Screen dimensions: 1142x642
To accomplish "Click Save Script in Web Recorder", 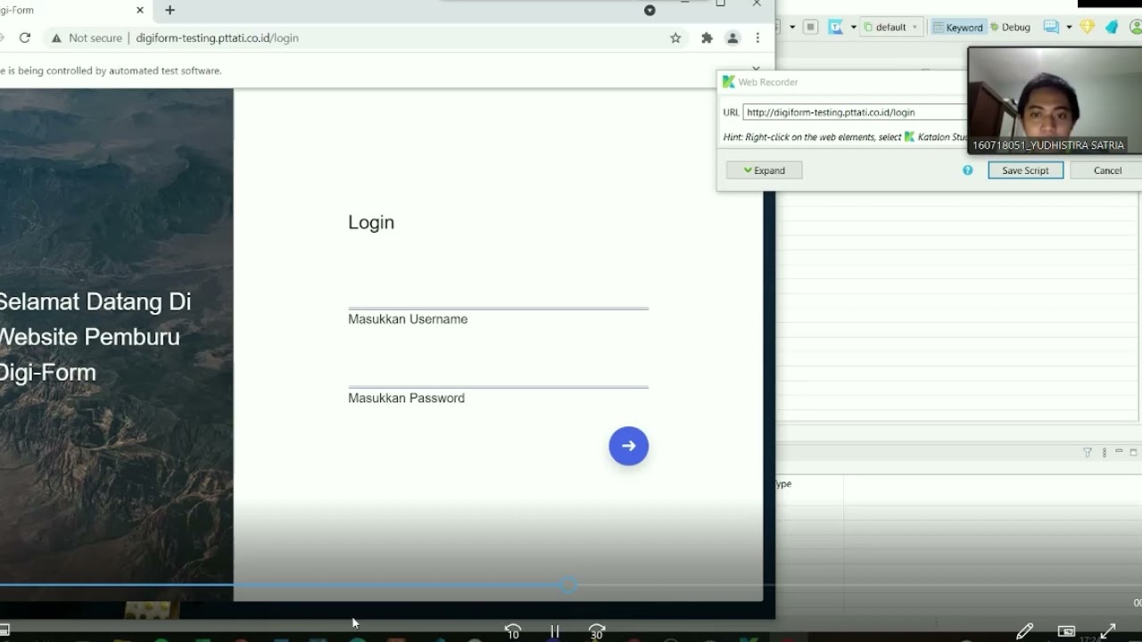I will coord(1025,170).
